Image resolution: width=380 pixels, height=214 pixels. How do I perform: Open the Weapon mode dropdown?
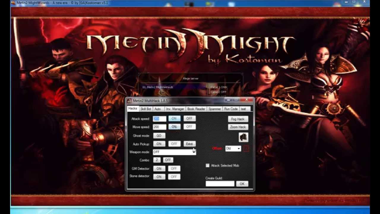click(175, 152)
